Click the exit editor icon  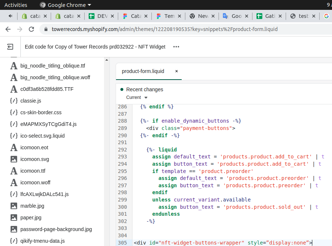[10, 47]
